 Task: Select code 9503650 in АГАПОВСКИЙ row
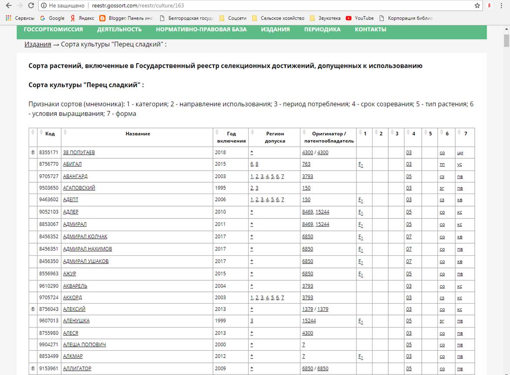click(49, 188)
